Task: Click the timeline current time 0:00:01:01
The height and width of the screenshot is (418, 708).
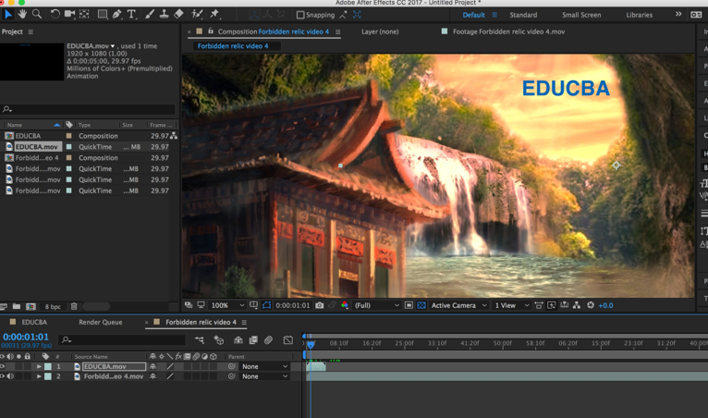Action: (26, 337)
